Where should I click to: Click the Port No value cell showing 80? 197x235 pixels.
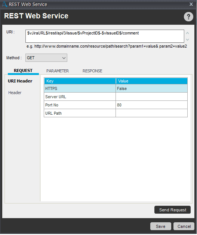click(x=151, y=105)
